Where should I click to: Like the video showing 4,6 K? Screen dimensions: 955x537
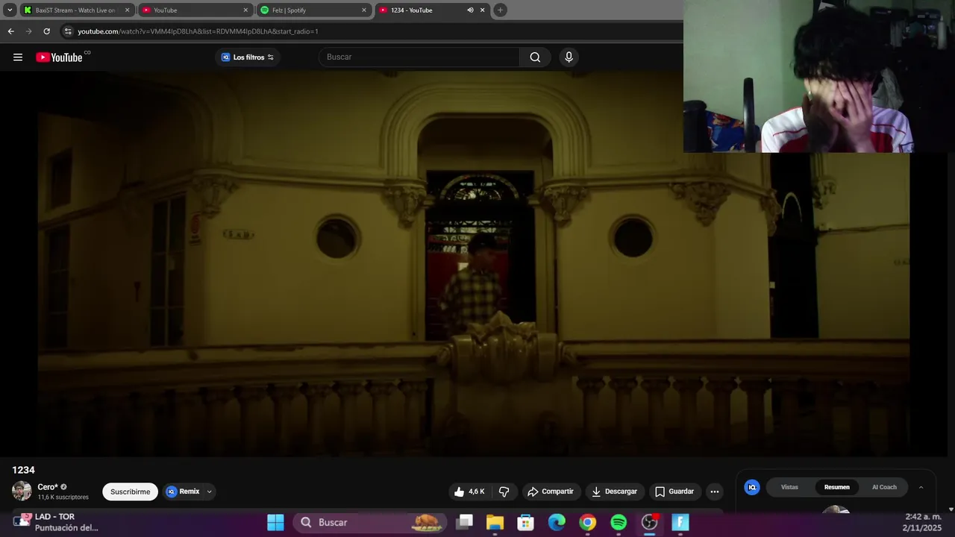point(469,492)
